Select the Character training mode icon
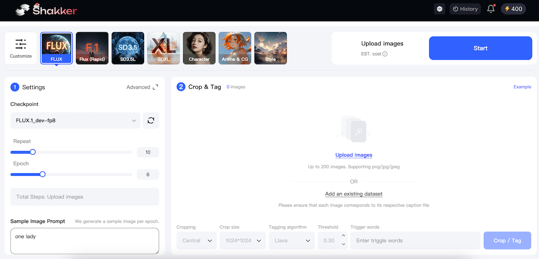 (x=199, y=47)
